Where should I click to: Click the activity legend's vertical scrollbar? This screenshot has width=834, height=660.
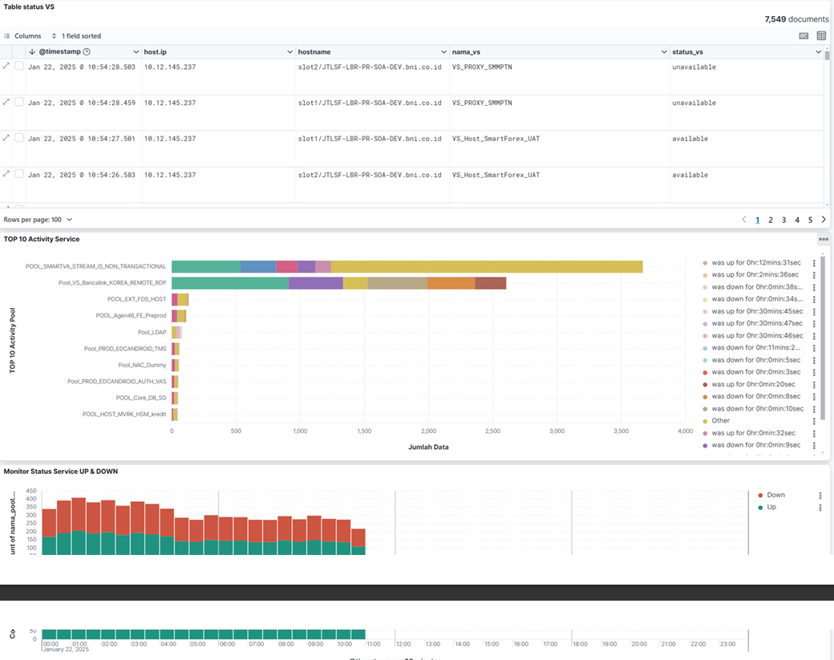click(x=823, y=337)
